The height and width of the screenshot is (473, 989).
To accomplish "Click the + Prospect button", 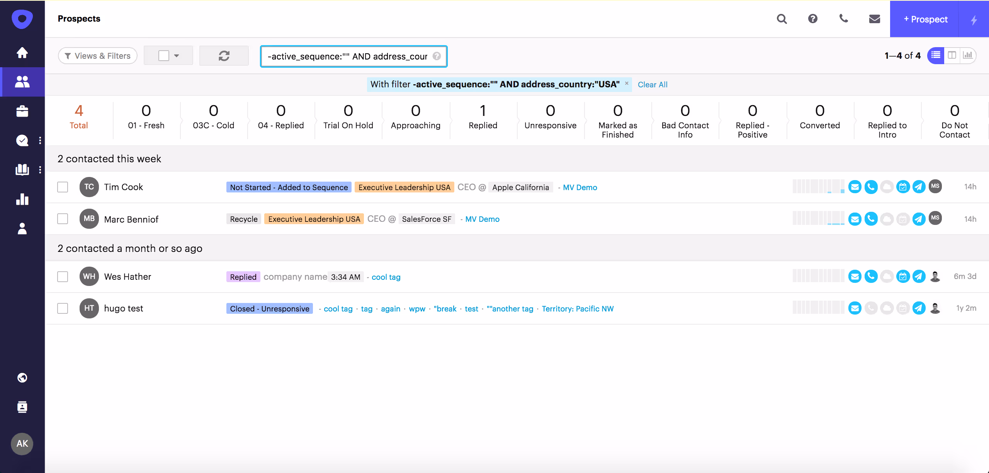I will pyautogui.click(x=925, y=19).
